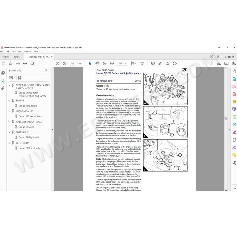Collapse the ELECTRICITY bookmark
The height and width of the screenshot is (237, 237).
click(x=10, y=143)
